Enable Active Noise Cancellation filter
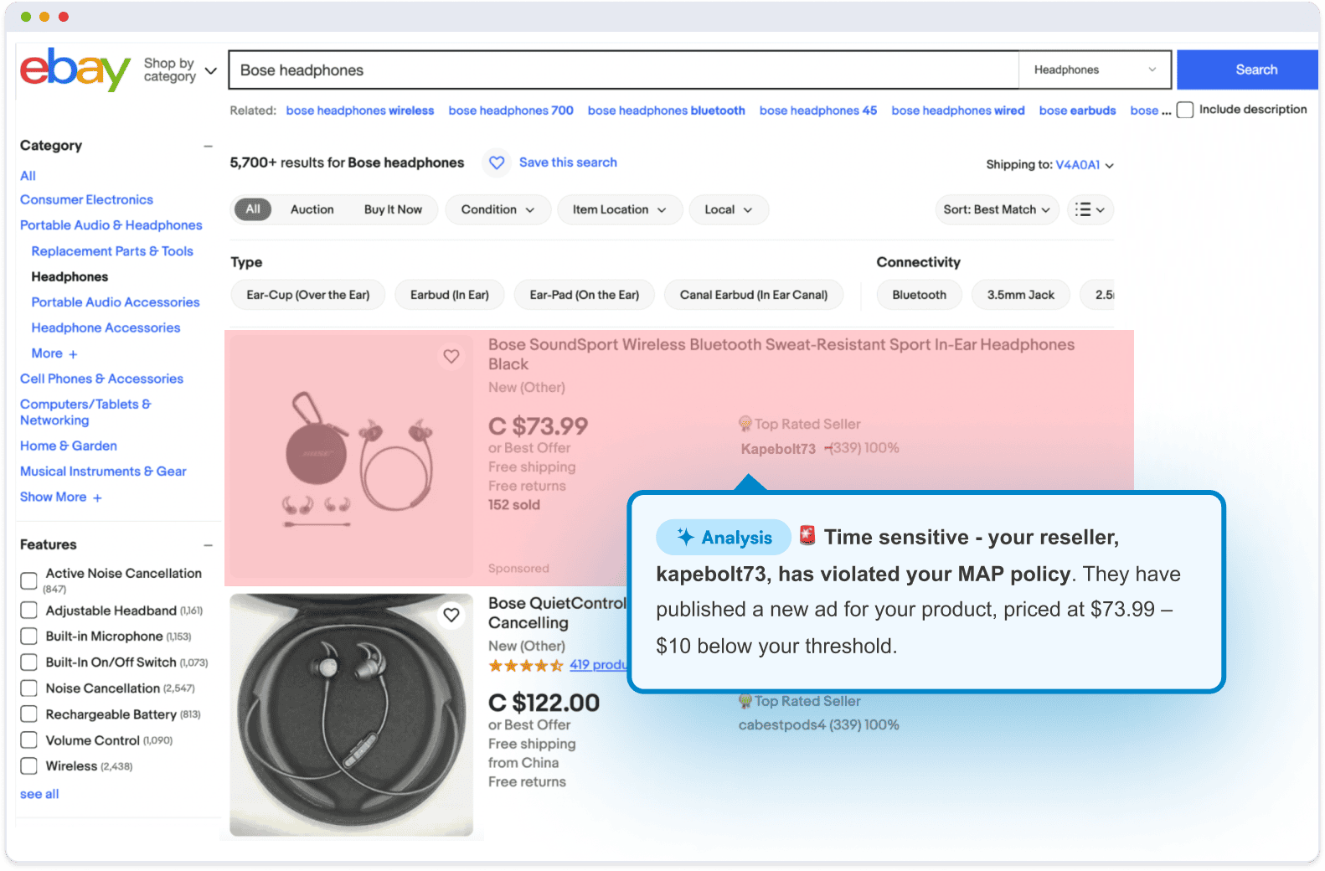This screenshot has height=871, width=1325. pos(28,580)
